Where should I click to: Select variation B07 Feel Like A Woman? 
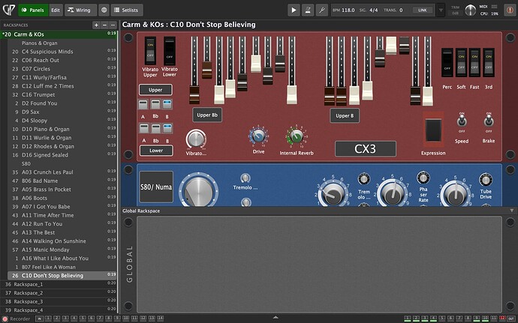tap(62, 267)
